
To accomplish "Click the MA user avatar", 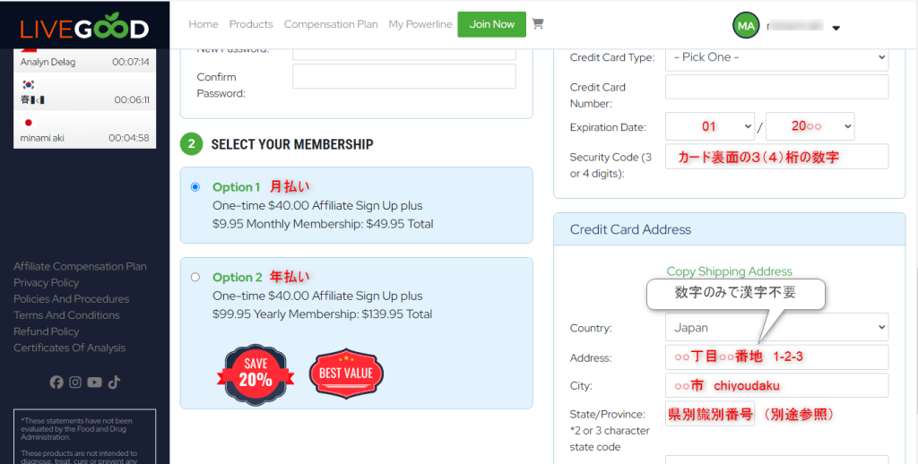I will (x=746, y=26).
